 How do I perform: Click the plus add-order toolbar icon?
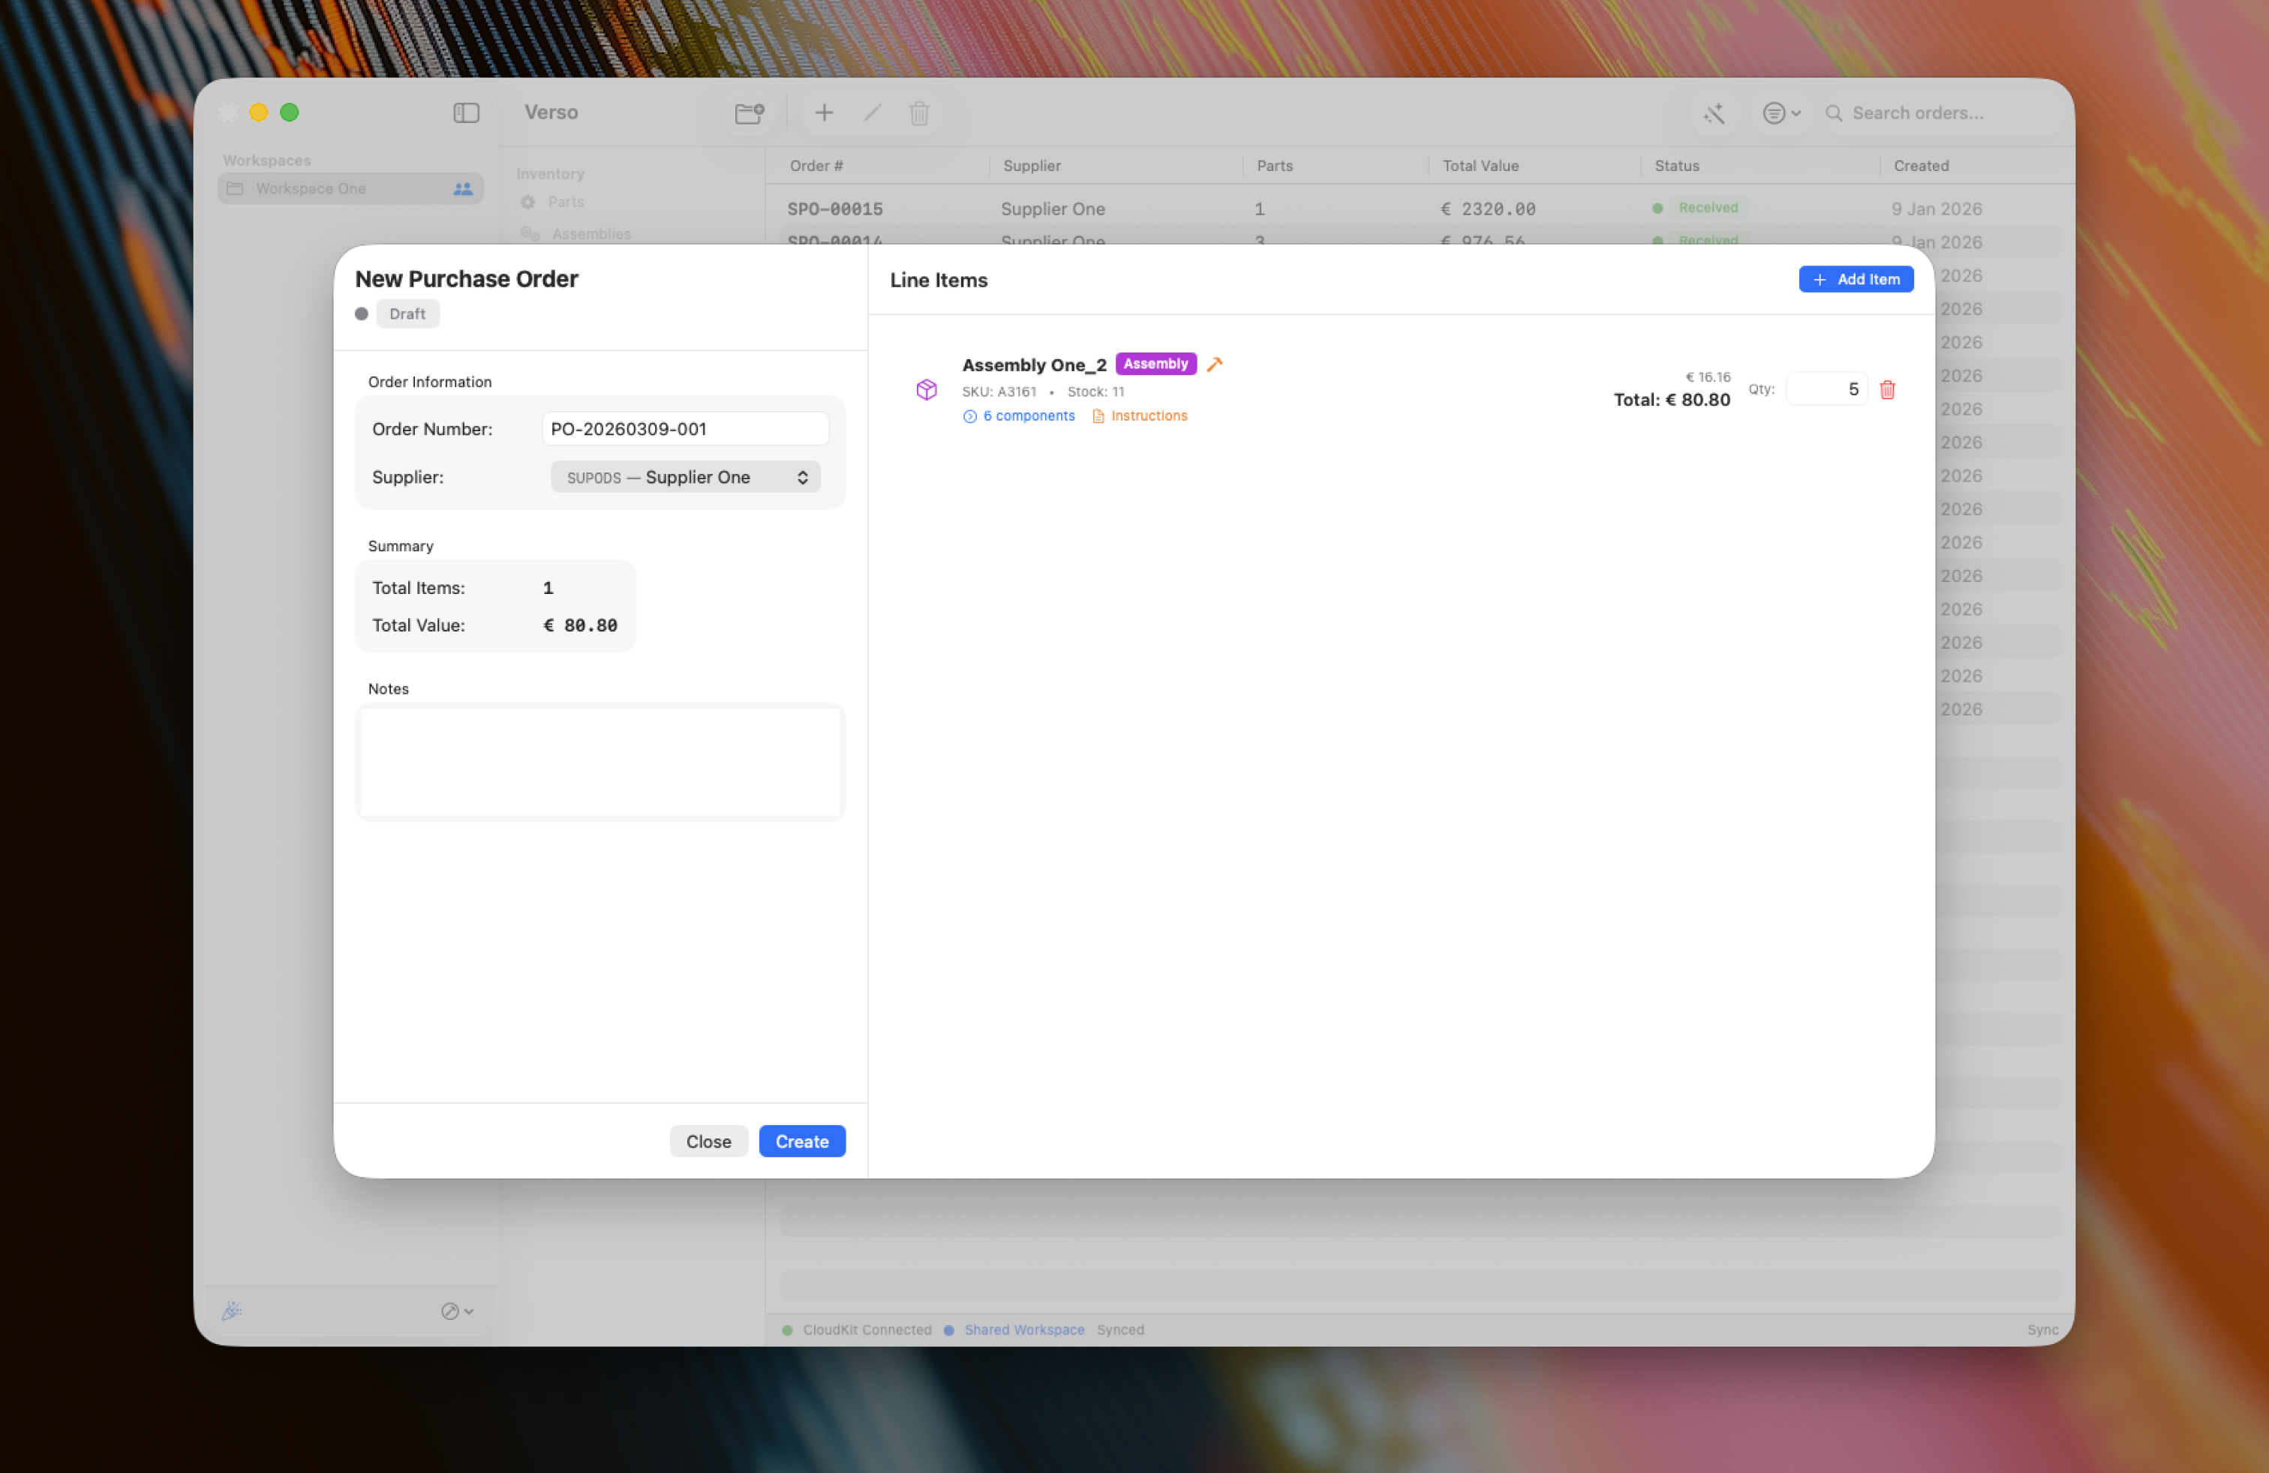click(x=824, y=113)
